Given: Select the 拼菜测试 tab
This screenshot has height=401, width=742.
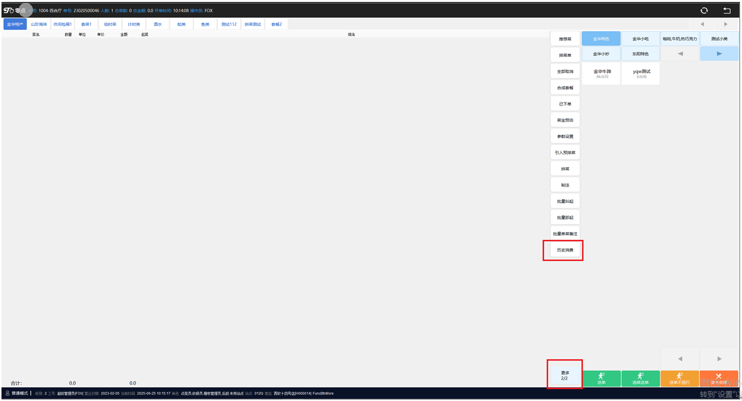Looking at the screenshot, I should [x=252, y=24].
